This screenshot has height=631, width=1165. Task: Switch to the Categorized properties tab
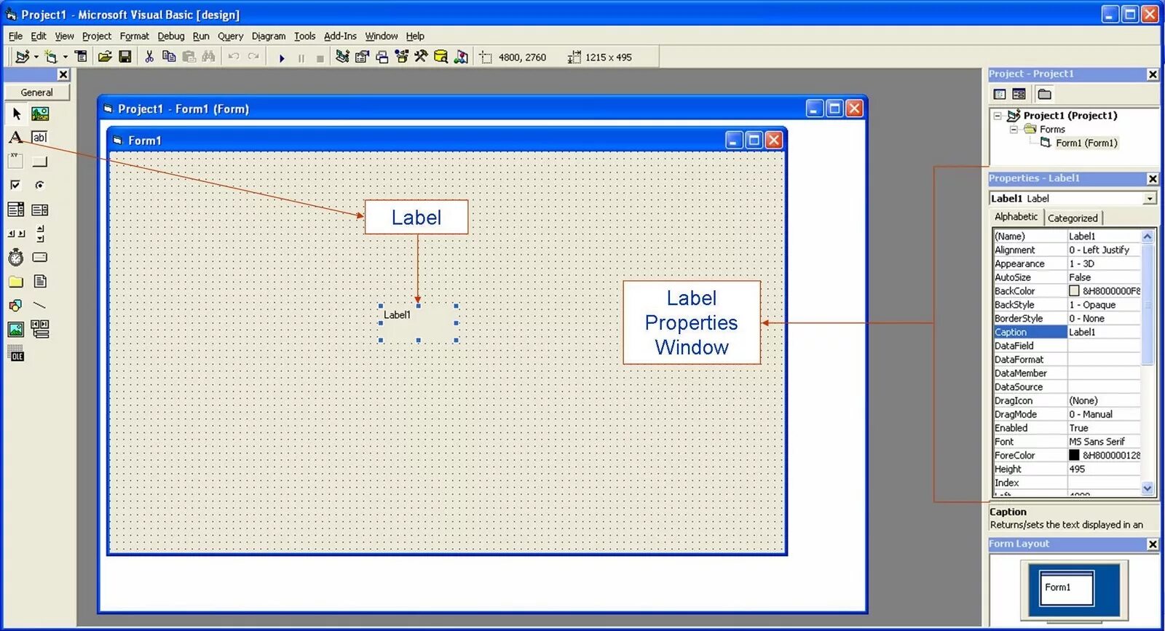click(x=1073, y=218)
